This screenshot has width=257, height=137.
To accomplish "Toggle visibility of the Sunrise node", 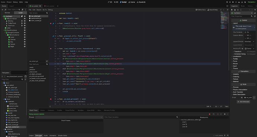I will coord(25,40).
